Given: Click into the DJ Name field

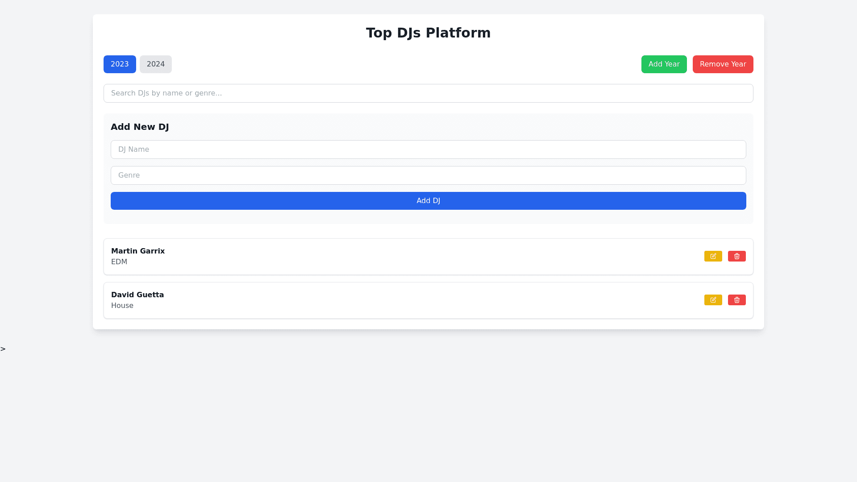Looking at the screenshot, I should pyautogui.click(x=428, y=150).
